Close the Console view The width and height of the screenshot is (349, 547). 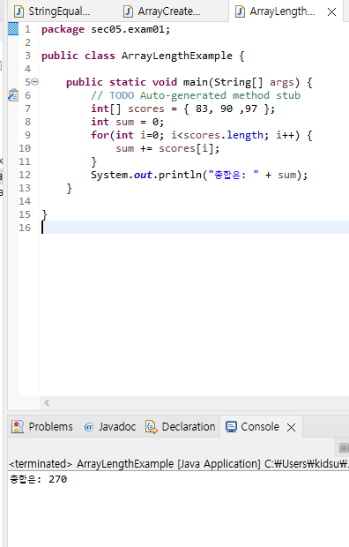(291, 427)
